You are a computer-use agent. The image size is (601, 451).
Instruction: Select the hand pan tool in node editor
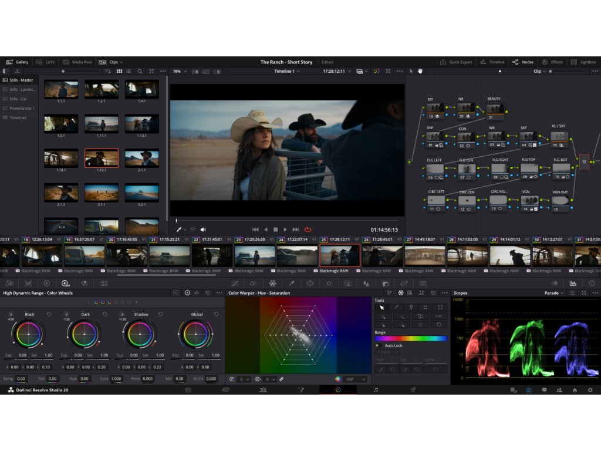pos(420,71)
